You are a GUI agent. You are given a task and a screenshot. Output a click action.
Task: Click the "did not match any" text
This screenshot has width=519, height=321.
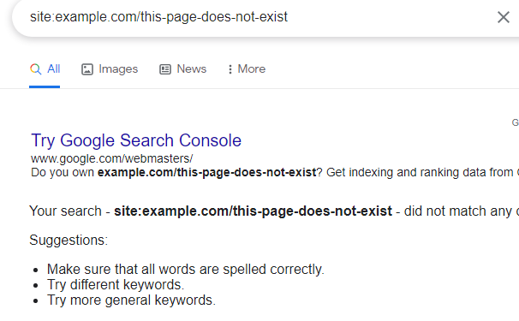pos(458,211)
